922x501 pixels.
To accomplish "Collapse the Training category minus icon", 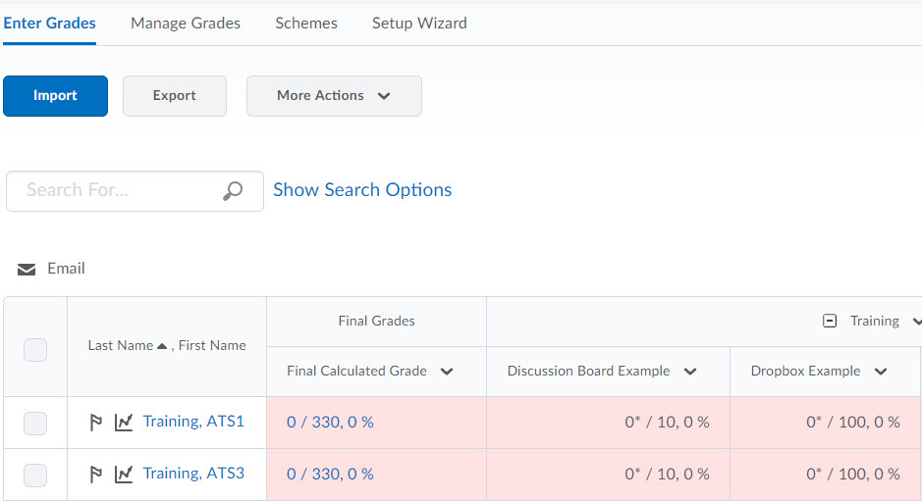I will point(830,321).
